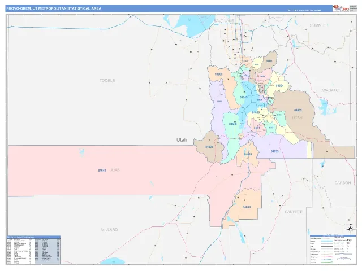Click ZIP code 84005 in orange area
Viewport: 362px width, 271px height.
point(218,75)
